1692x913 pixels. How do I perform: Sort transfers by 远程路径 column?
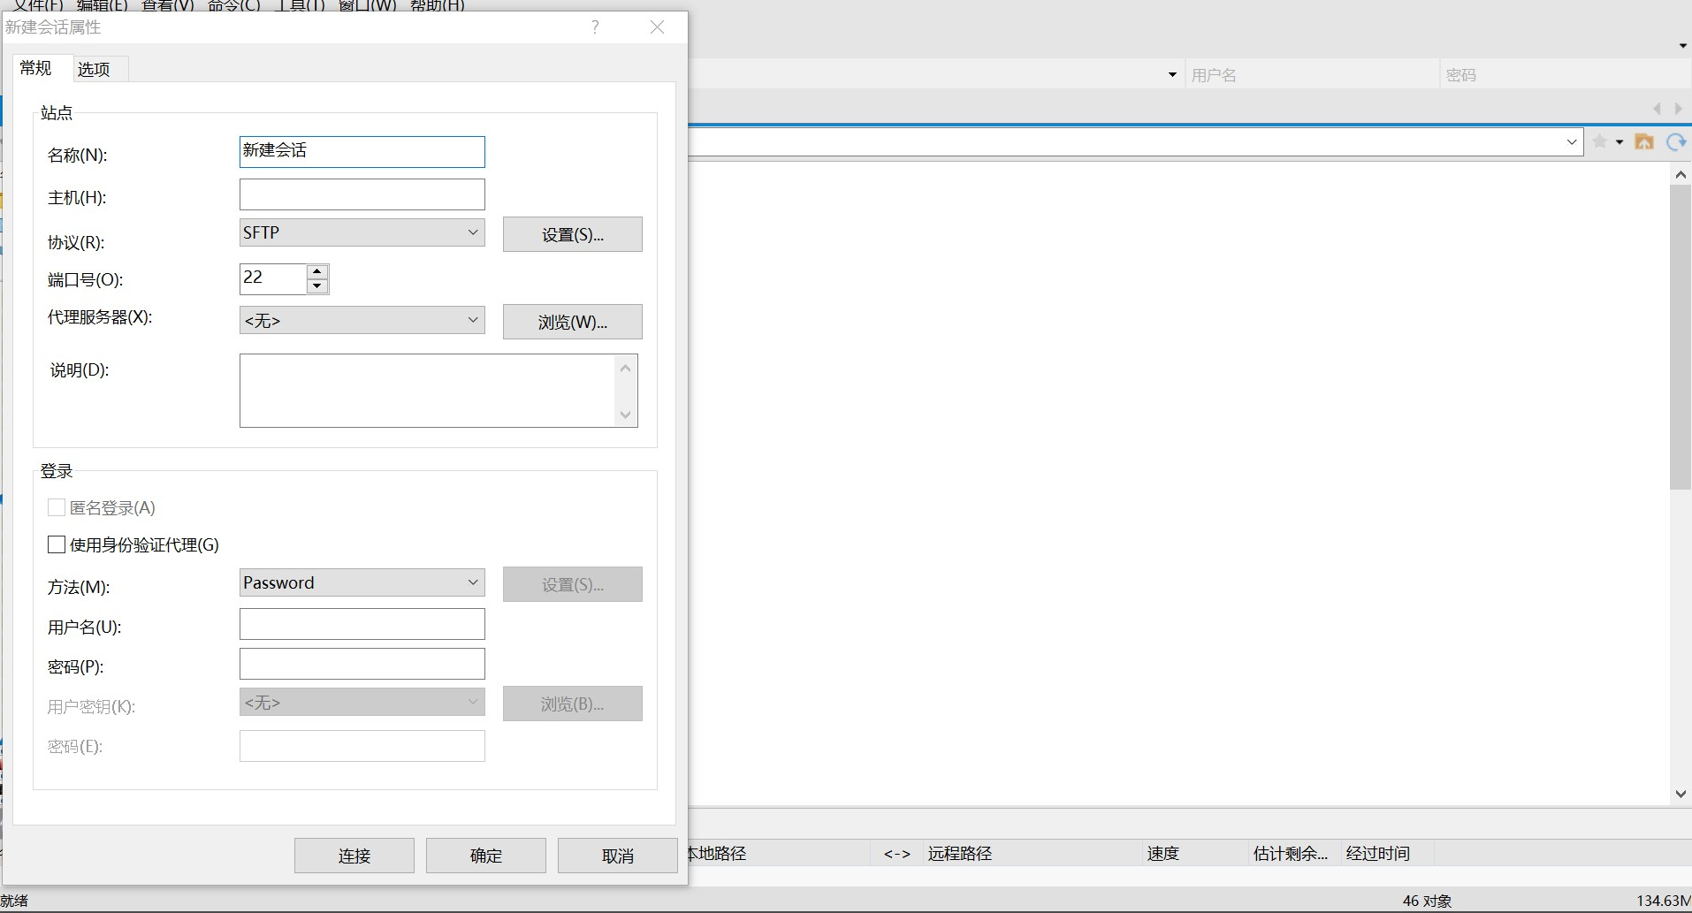[1033, 853]
